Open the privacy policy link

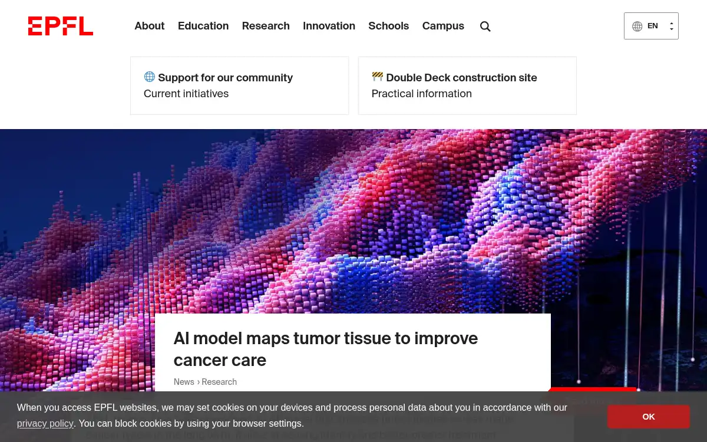tap(45, 423)
